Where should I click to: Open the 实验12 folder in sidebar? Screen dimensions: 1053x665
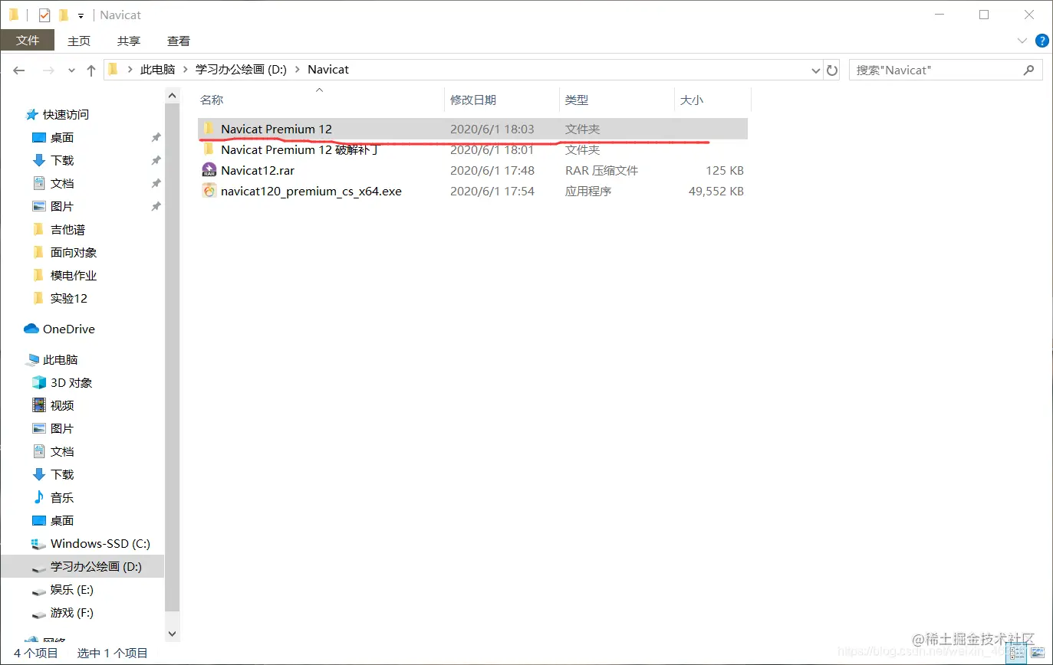[x=69, y=299]
